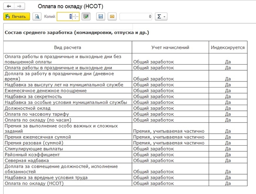The height and width of the screenshot is (194, 256).
Task: Open the Sigma sum dropdown
Action: (161, 16)
